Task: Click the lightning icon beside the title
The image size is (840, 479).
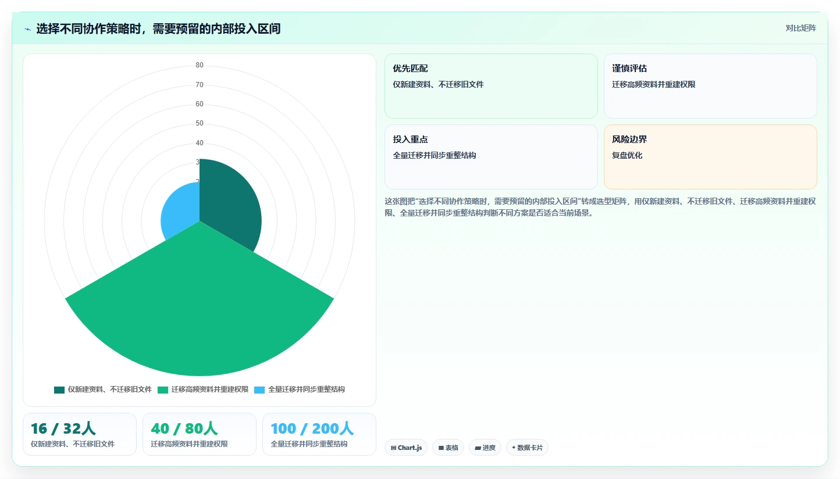Action: point(28,29)
